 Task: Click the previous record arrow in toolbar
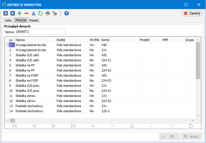(6, 13)
